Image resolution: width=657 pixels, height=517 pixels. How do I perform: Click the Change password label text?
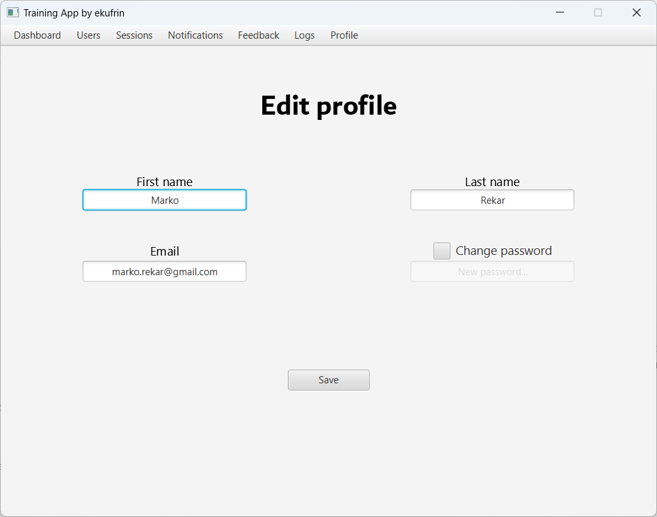504,251
